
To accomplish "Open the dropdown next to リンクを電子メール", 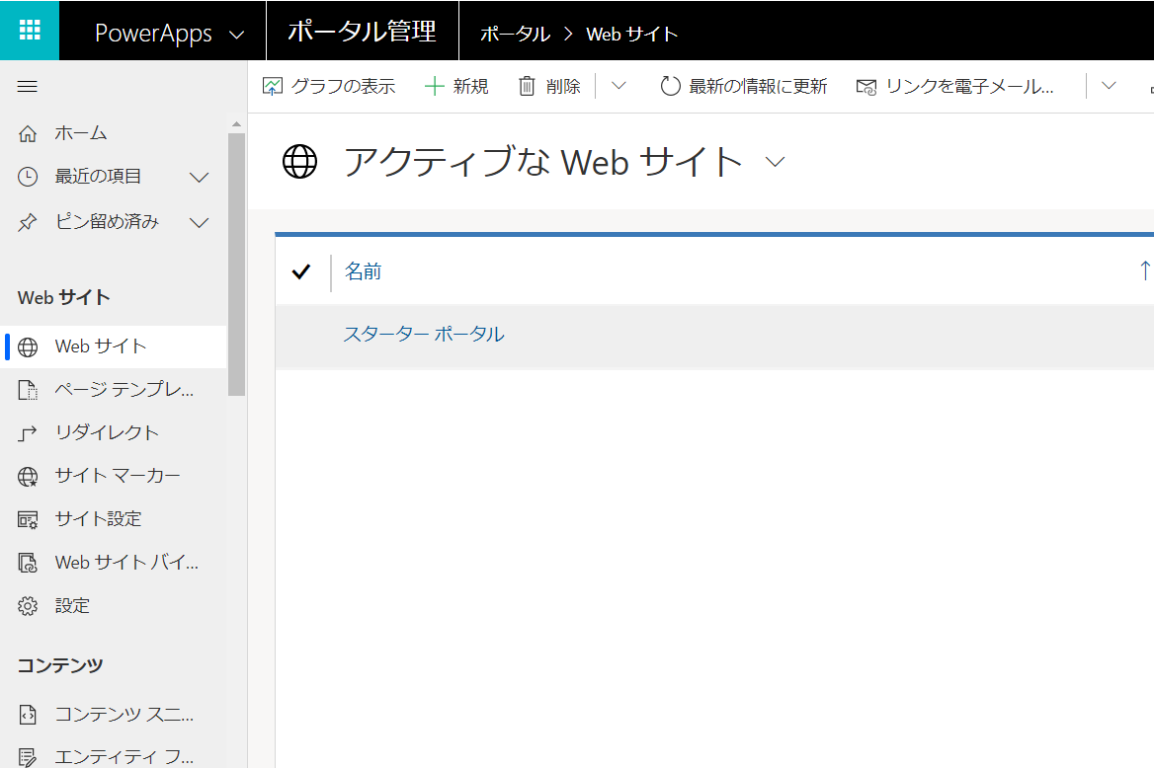I will [1109, 86].
